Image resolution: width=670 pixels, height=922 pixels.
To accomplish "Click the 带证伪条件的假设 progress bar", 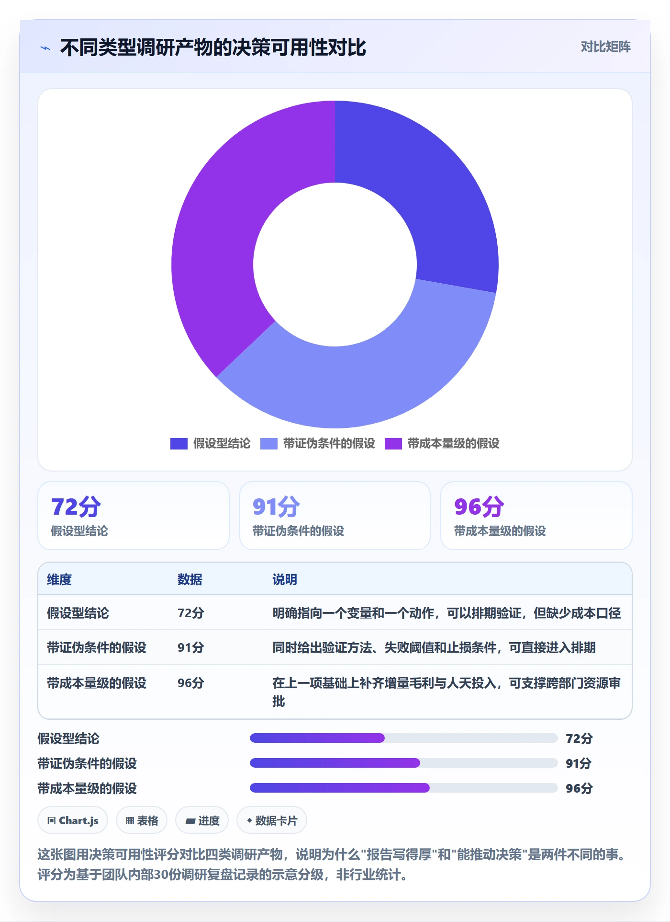I will point(403,763).
